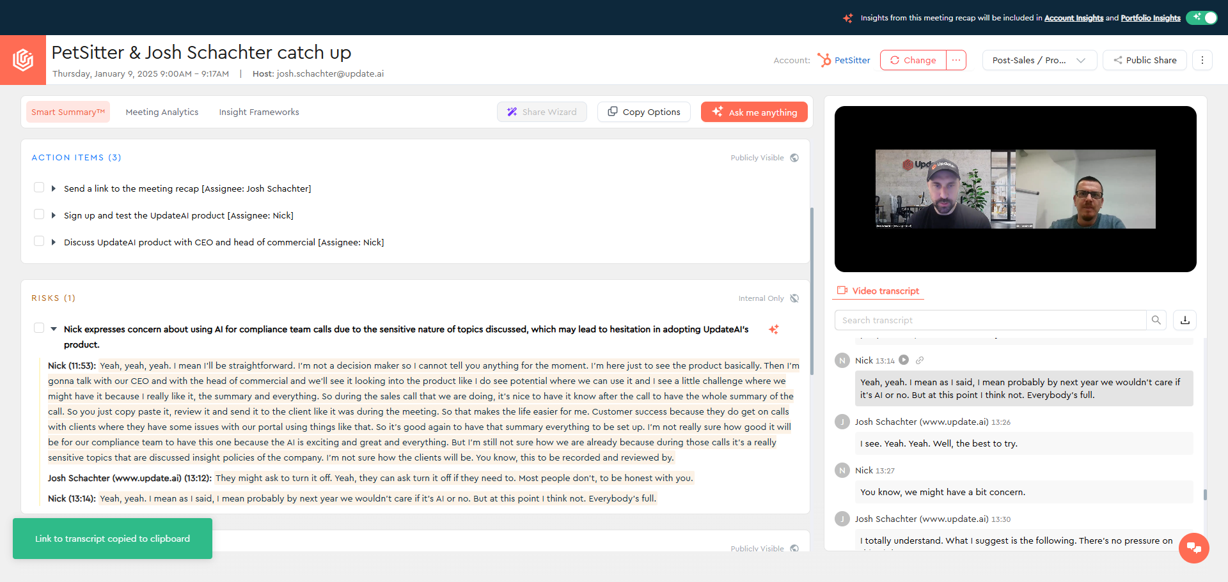The image size is (1228, 582).
Task: Copy link for Nick's 13:14 transcript entry
Action: click(920, 360)
